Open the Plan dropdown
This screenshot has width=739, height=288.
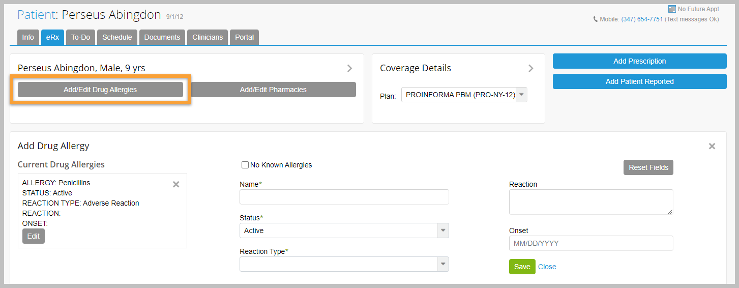pos(521,95)
